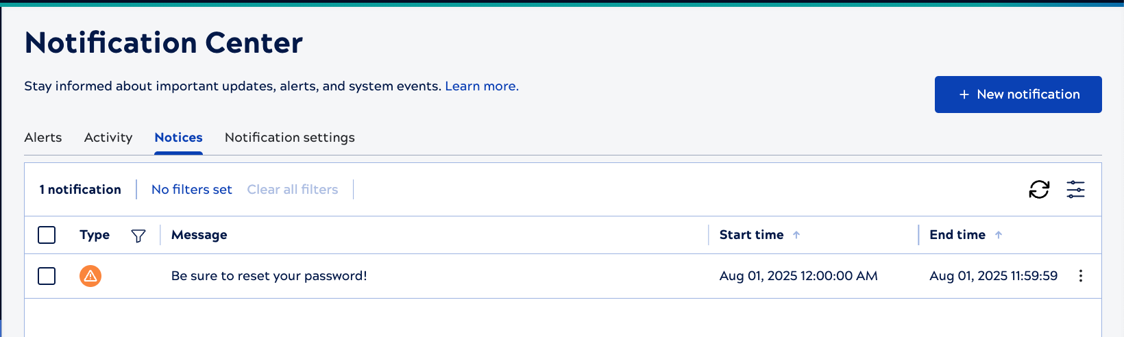Click the refresh notifications icon
This screenshot has height=337, width=1124.
pyautogui.click(x=1039, y=190)
